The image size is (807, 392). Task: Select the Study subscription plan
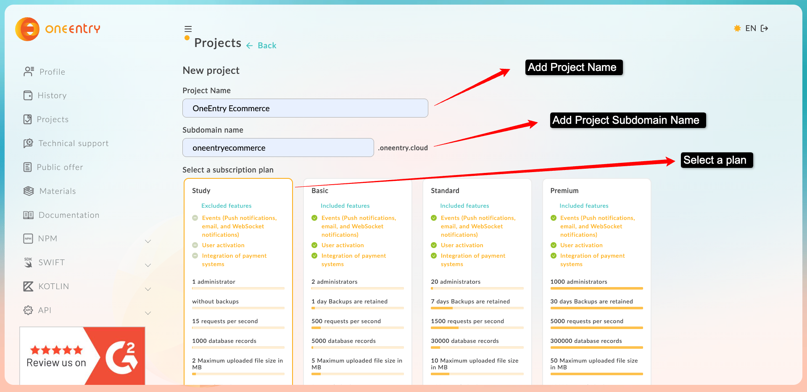point(238,282)
